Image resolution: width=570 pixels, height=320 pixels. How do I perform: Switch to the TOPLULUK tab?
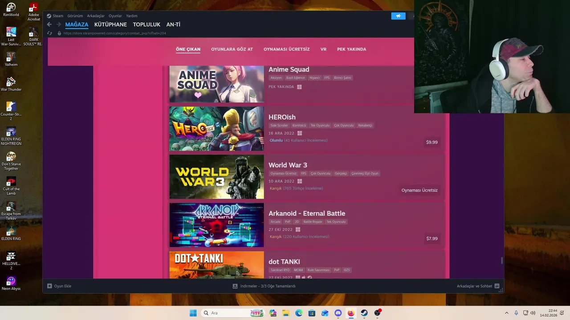[x=147, y=24]
